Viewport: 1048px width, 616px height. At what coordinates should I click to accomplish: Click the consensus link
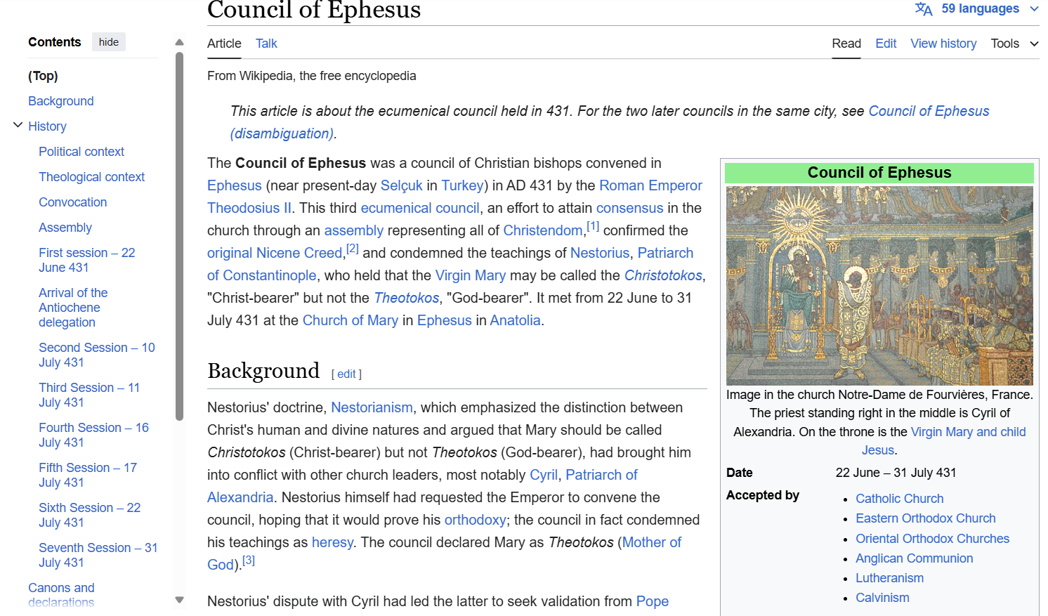(x=629, y=208)
